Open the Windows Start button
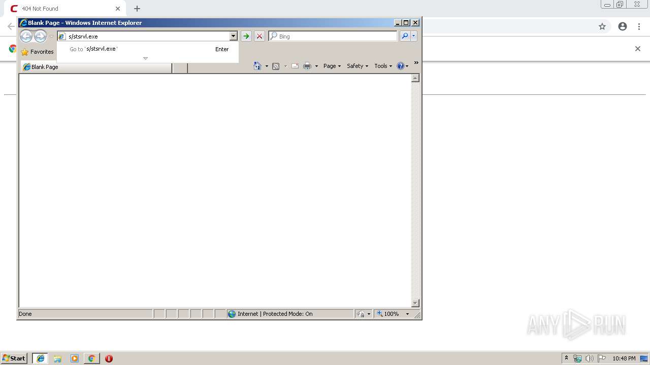Image resolution: width=650 pixels, height=365 pixels. click(14, 358)
